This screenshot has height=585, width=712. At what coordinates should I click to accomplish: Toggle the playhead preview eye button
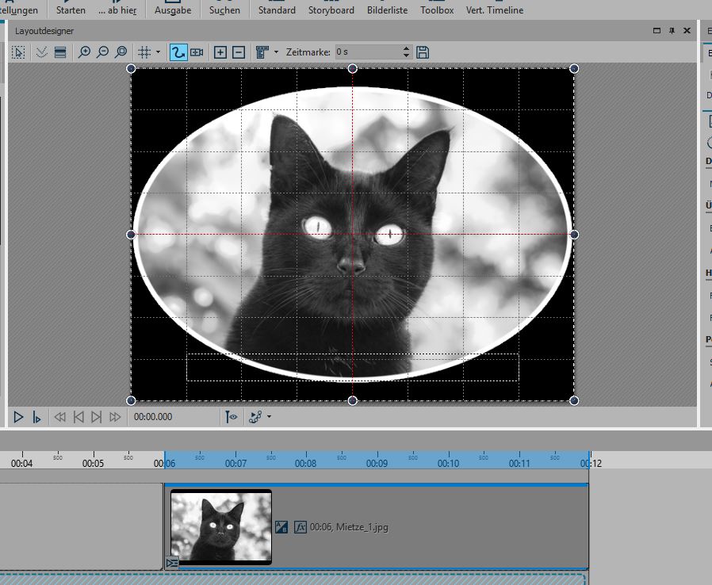(232, 417)
